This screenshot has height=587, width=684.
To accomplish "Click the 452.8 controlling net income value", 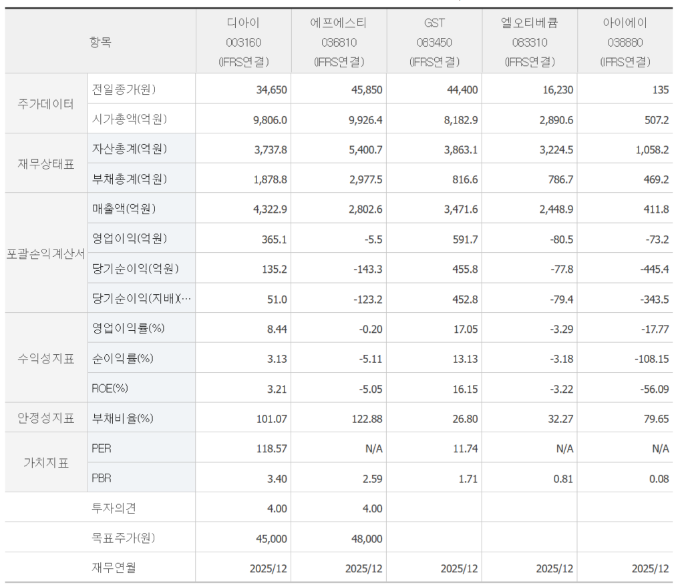I will pyautogui.click(x=465, y=300).
